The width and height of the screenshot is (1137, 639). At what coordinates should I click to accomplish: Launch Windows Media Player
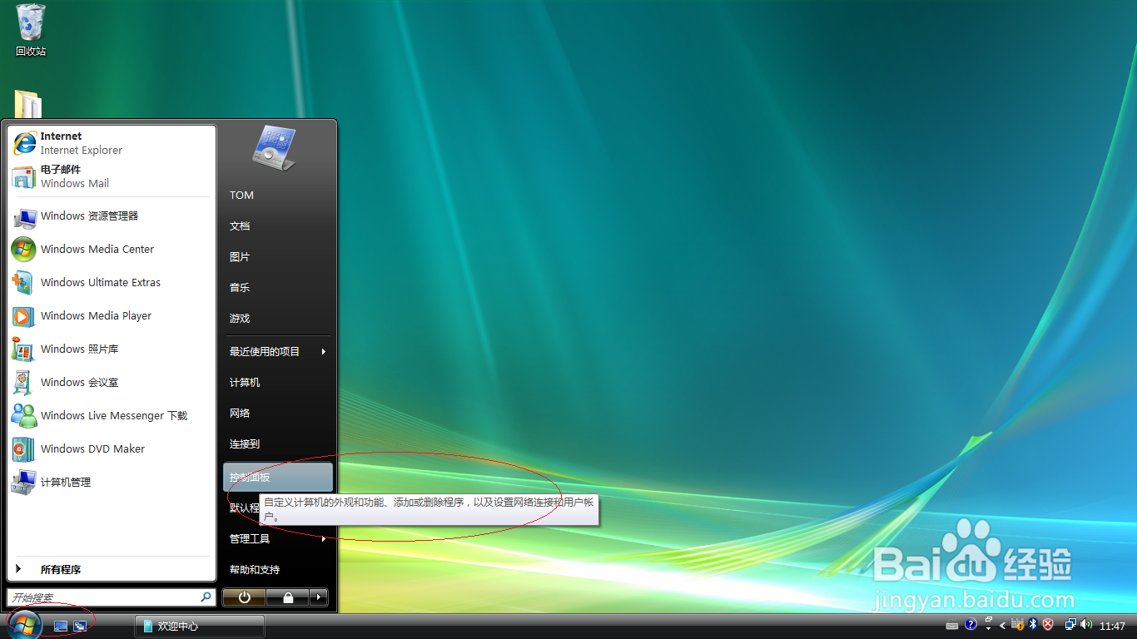(112, 316)
